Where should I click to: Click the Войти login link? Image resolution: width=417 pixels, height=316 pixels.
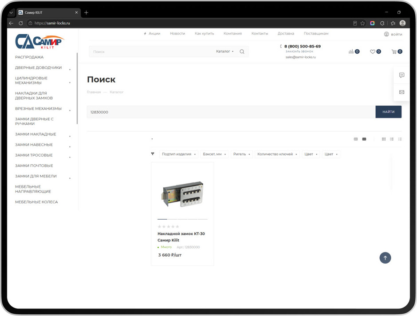pyautogui.click(x=397, y=34)
